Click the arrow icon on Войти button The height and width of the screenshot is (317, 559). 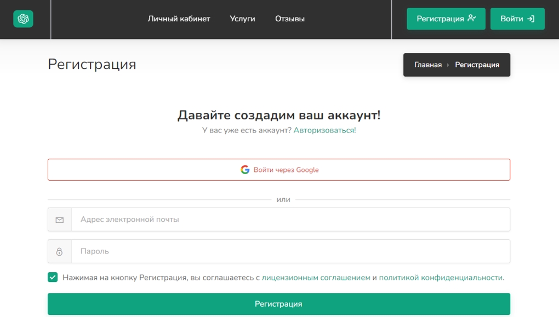click(x=531, y=19)
